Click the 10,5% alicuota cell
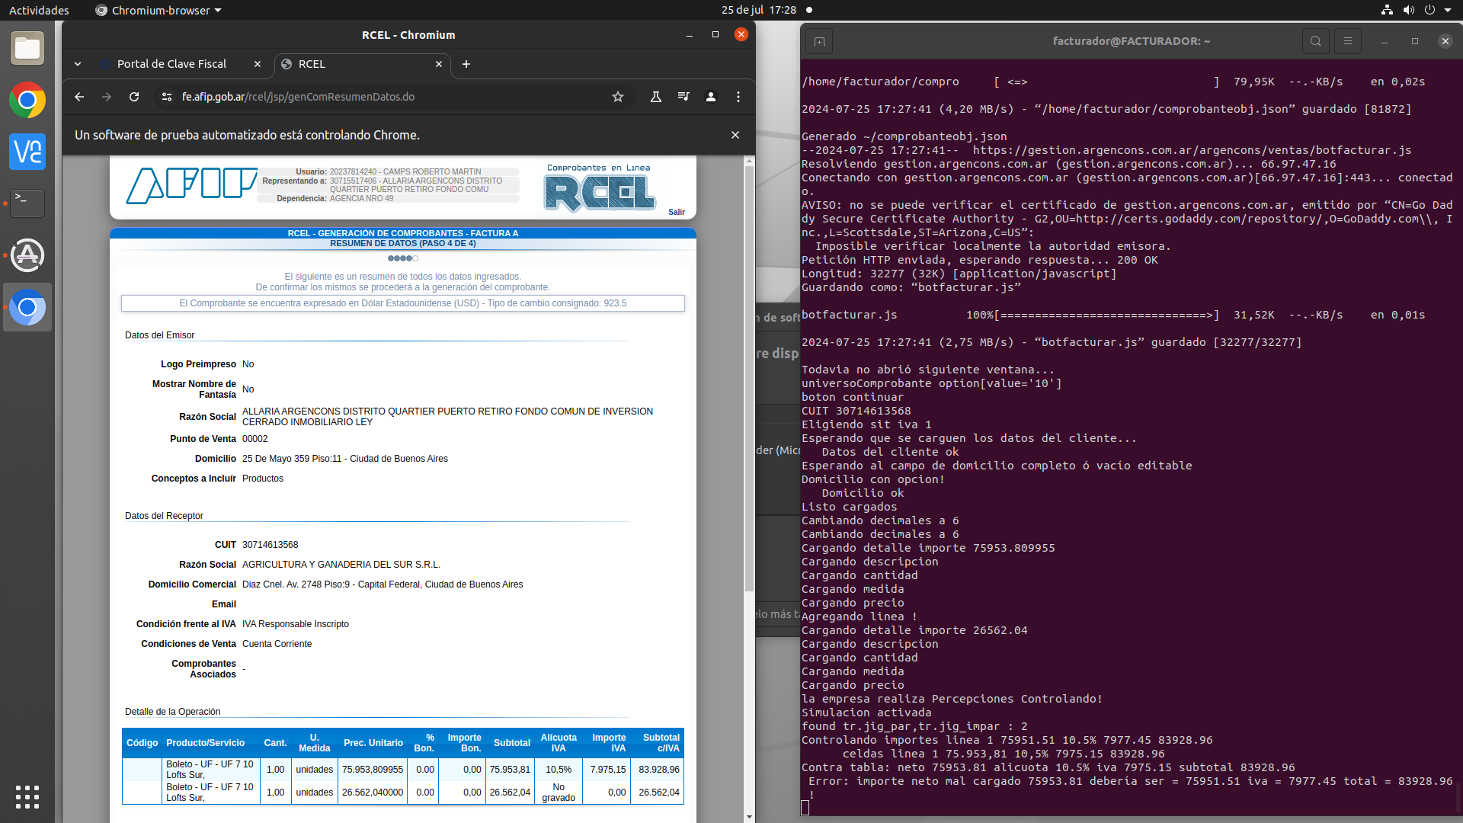 pyautogui.click(x=559, y=770)
